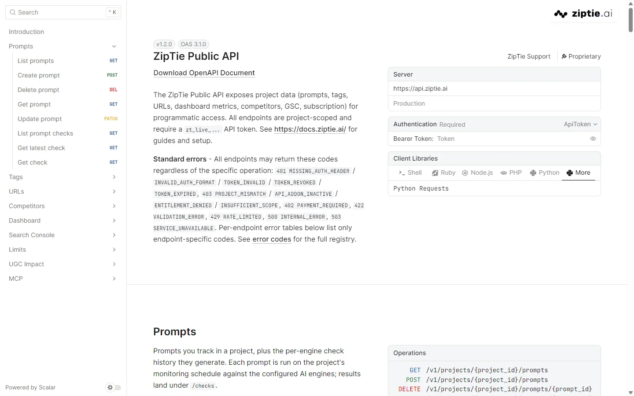This screenshot has width=634, height=396.
Task: Click Download OpenAPI Document link
Action: coord(204,73)
